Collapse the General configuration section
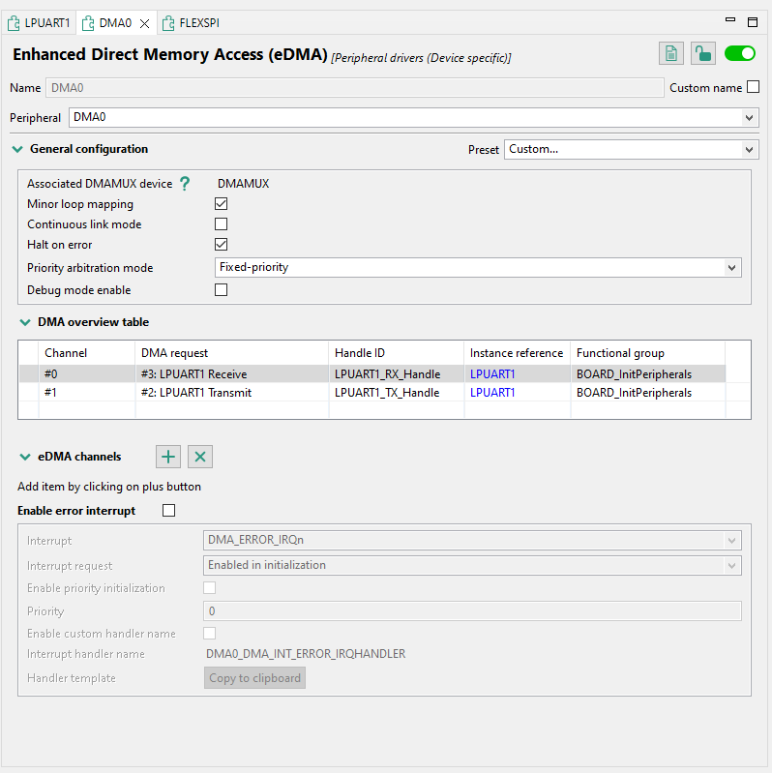772x773 pixels. pyautogui.click(x=17, y=150)
